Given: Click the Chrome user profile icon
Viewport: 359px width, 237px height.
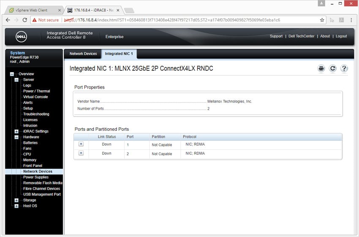Looking at the screenshot, I should (321, 3).
